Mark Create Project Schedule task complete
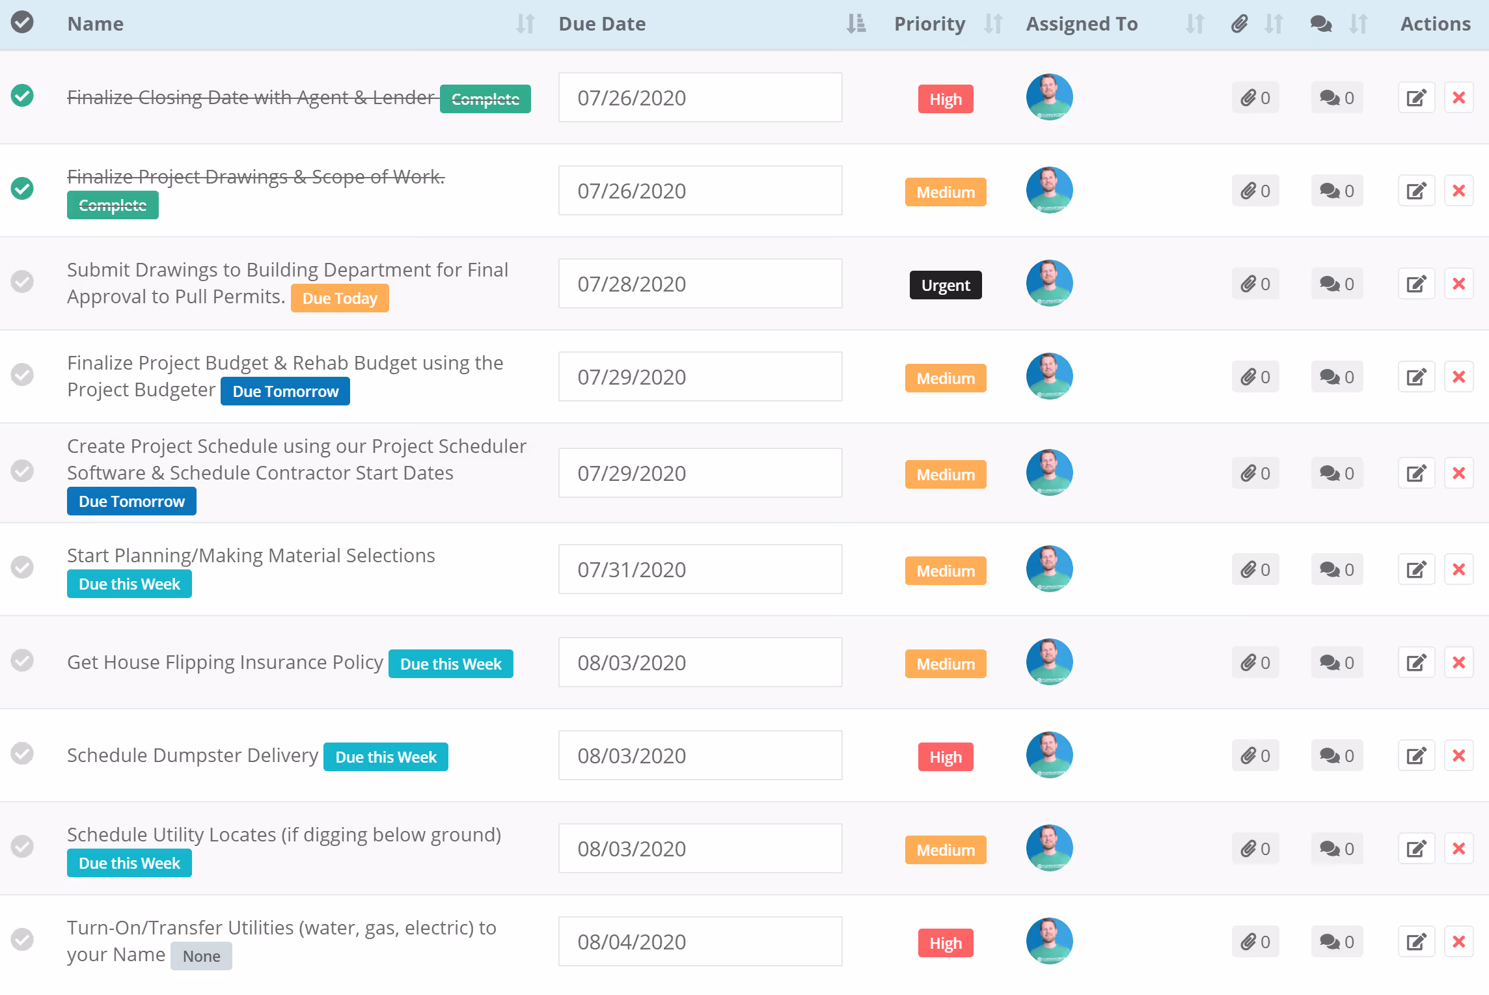This screenshot has width=1489, height=995. tap(22, 471)
